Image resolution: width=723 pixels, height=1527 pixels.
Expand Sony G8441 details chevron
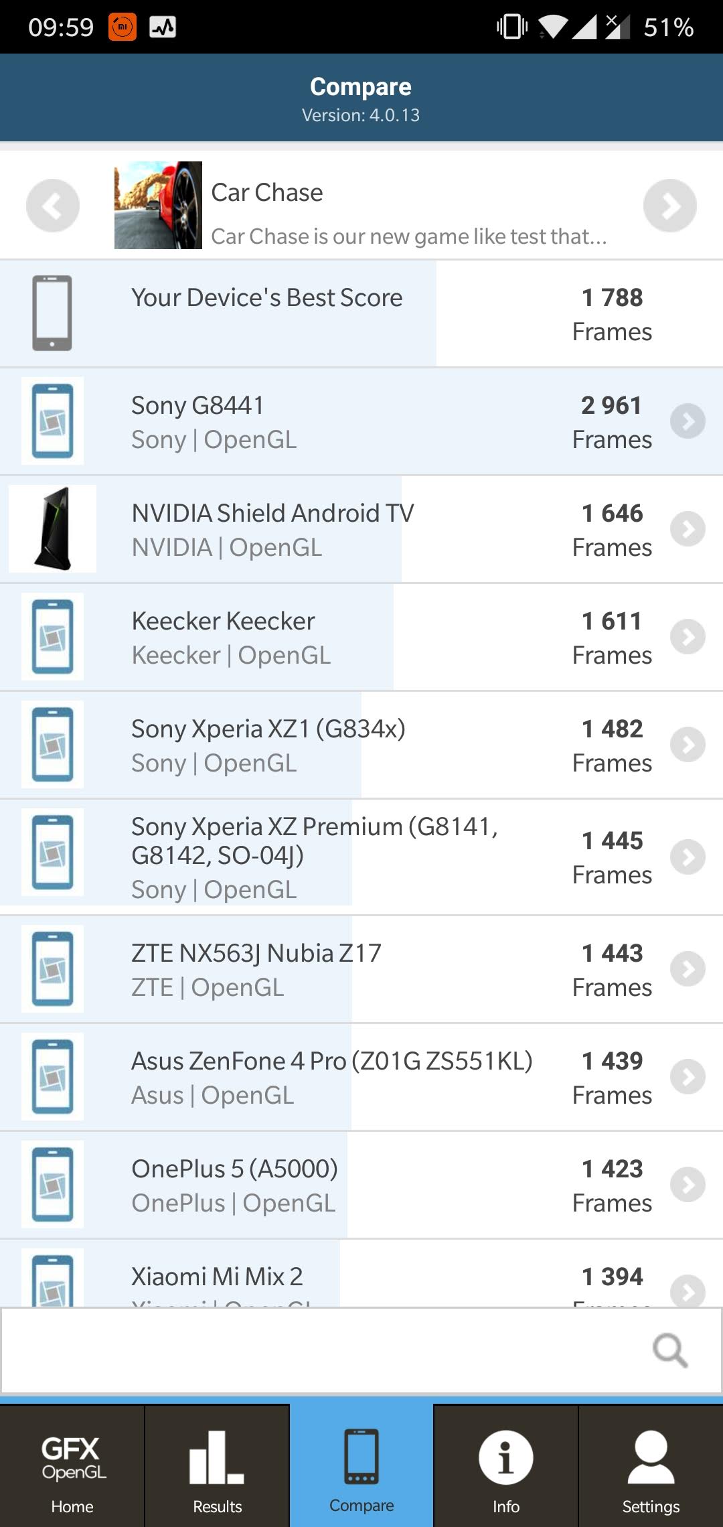[x=688, y=421]
